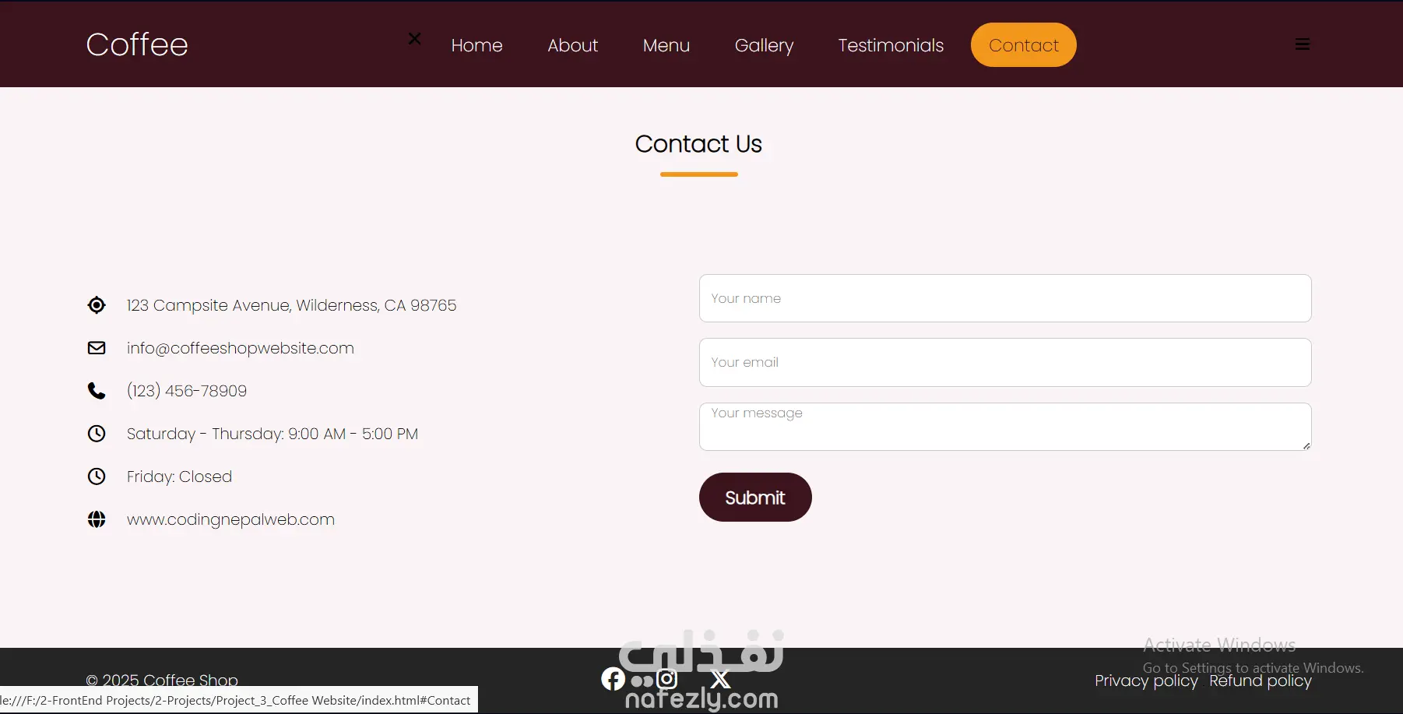The width and height of the screenshot is (1403, 714).
Task: Submit the contact form
Action: click(755, 498)
